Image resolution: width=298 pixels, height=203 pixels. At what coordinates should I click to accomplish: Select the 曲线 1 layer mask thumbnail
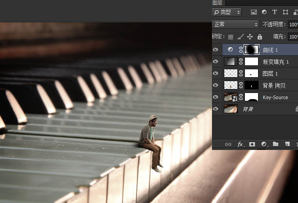click(x=251, y=50)
